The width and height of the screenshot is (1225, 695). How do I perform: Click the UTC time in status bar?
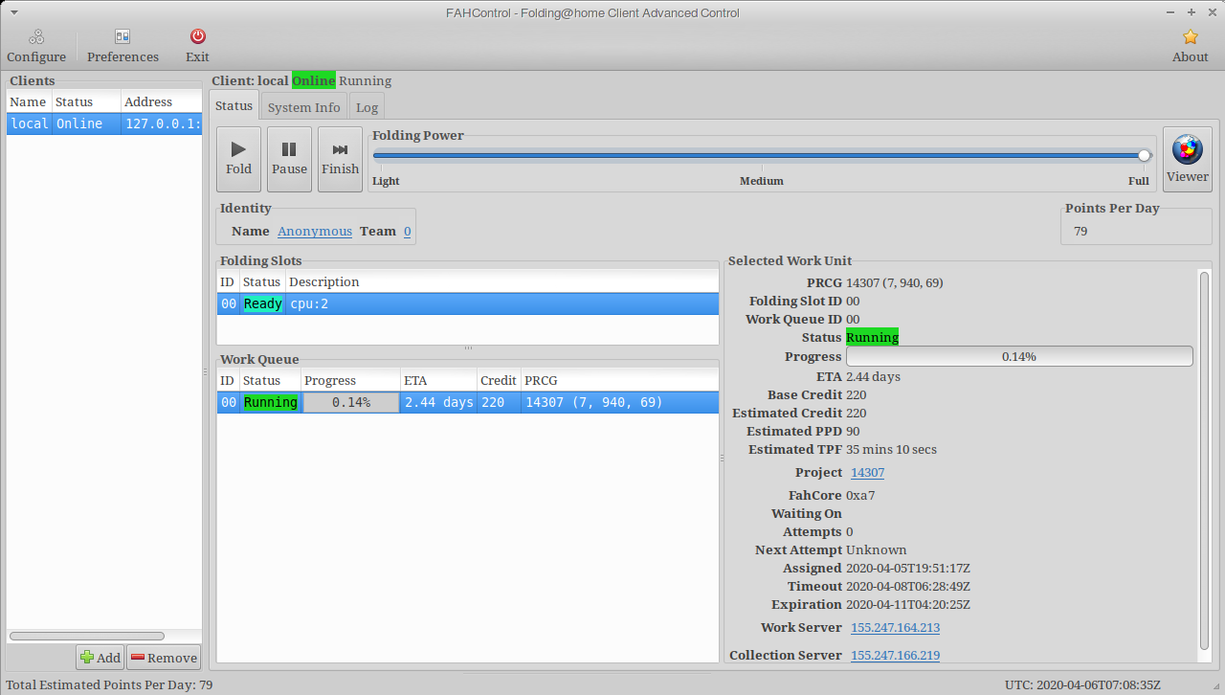pos(1082,684)
